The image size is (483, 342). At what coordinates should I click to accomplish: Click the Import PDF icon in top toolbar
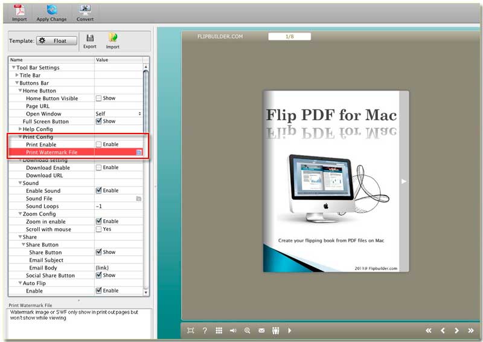click(19, 10)
